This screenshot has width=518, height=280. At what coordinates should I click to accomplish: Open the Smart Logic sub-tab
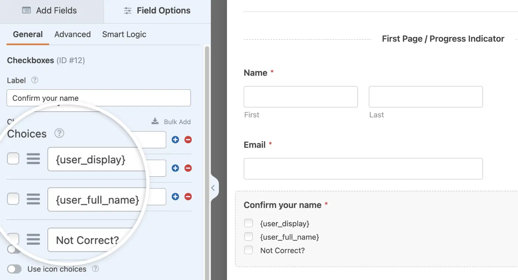tap(124, 34)
